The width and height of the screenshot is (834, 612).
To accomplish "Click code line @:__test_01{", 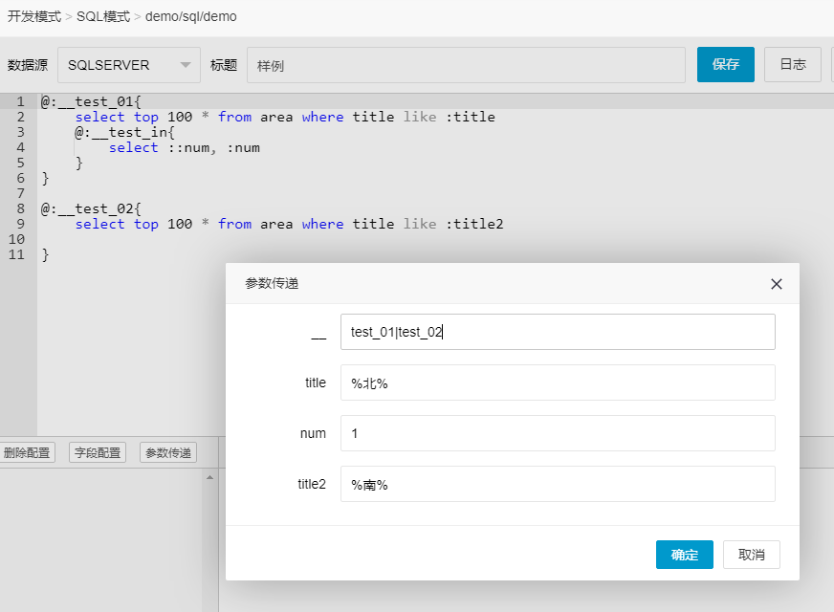I will point(91,101).
